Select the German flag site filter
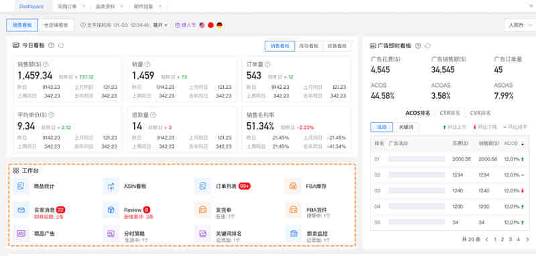 [220, 25]
